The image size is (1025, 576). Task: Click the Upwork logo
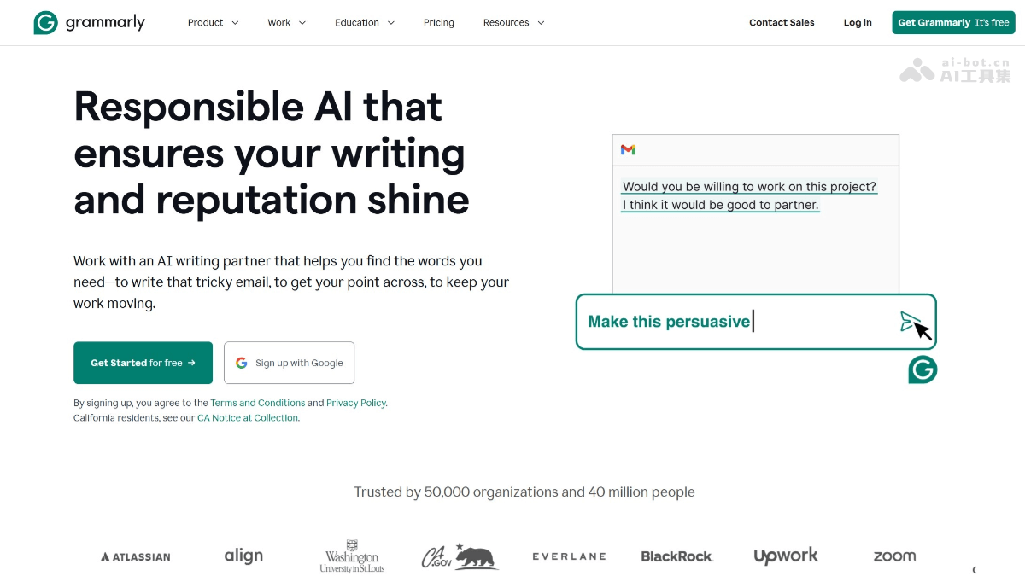point(786,556)
